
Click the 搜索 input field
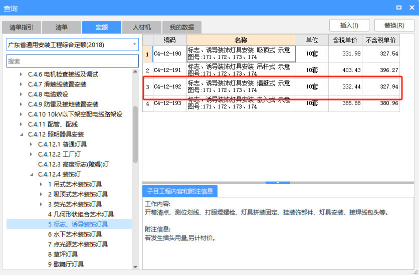73,61
